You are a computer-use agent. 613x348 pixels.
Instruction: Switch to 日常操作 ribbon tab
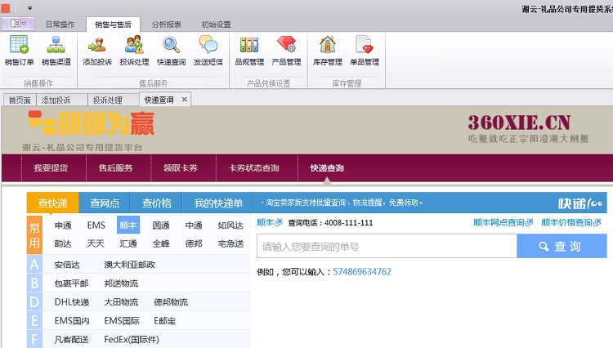click(60, 25)
